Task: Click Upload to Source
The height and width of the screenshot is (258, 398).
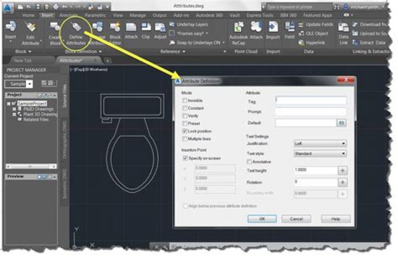Action: (370, 34)
